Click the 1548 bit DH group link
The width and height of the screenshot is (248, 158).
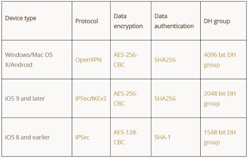click(x=219, y=137)
